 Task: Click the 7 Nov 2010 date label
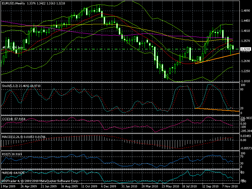(x=230, y=186)
